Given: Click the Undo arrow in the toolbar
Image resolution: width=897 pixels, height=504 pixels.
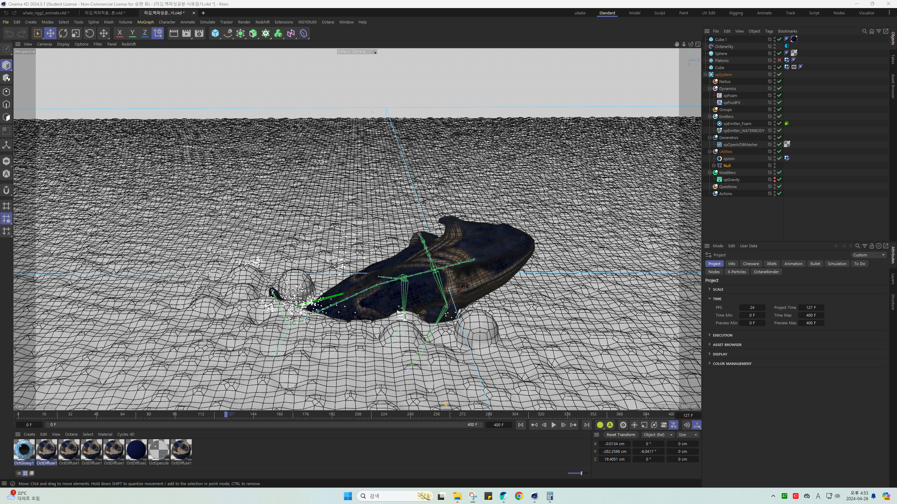Looking at the screenshot, I should coord(9,34).
